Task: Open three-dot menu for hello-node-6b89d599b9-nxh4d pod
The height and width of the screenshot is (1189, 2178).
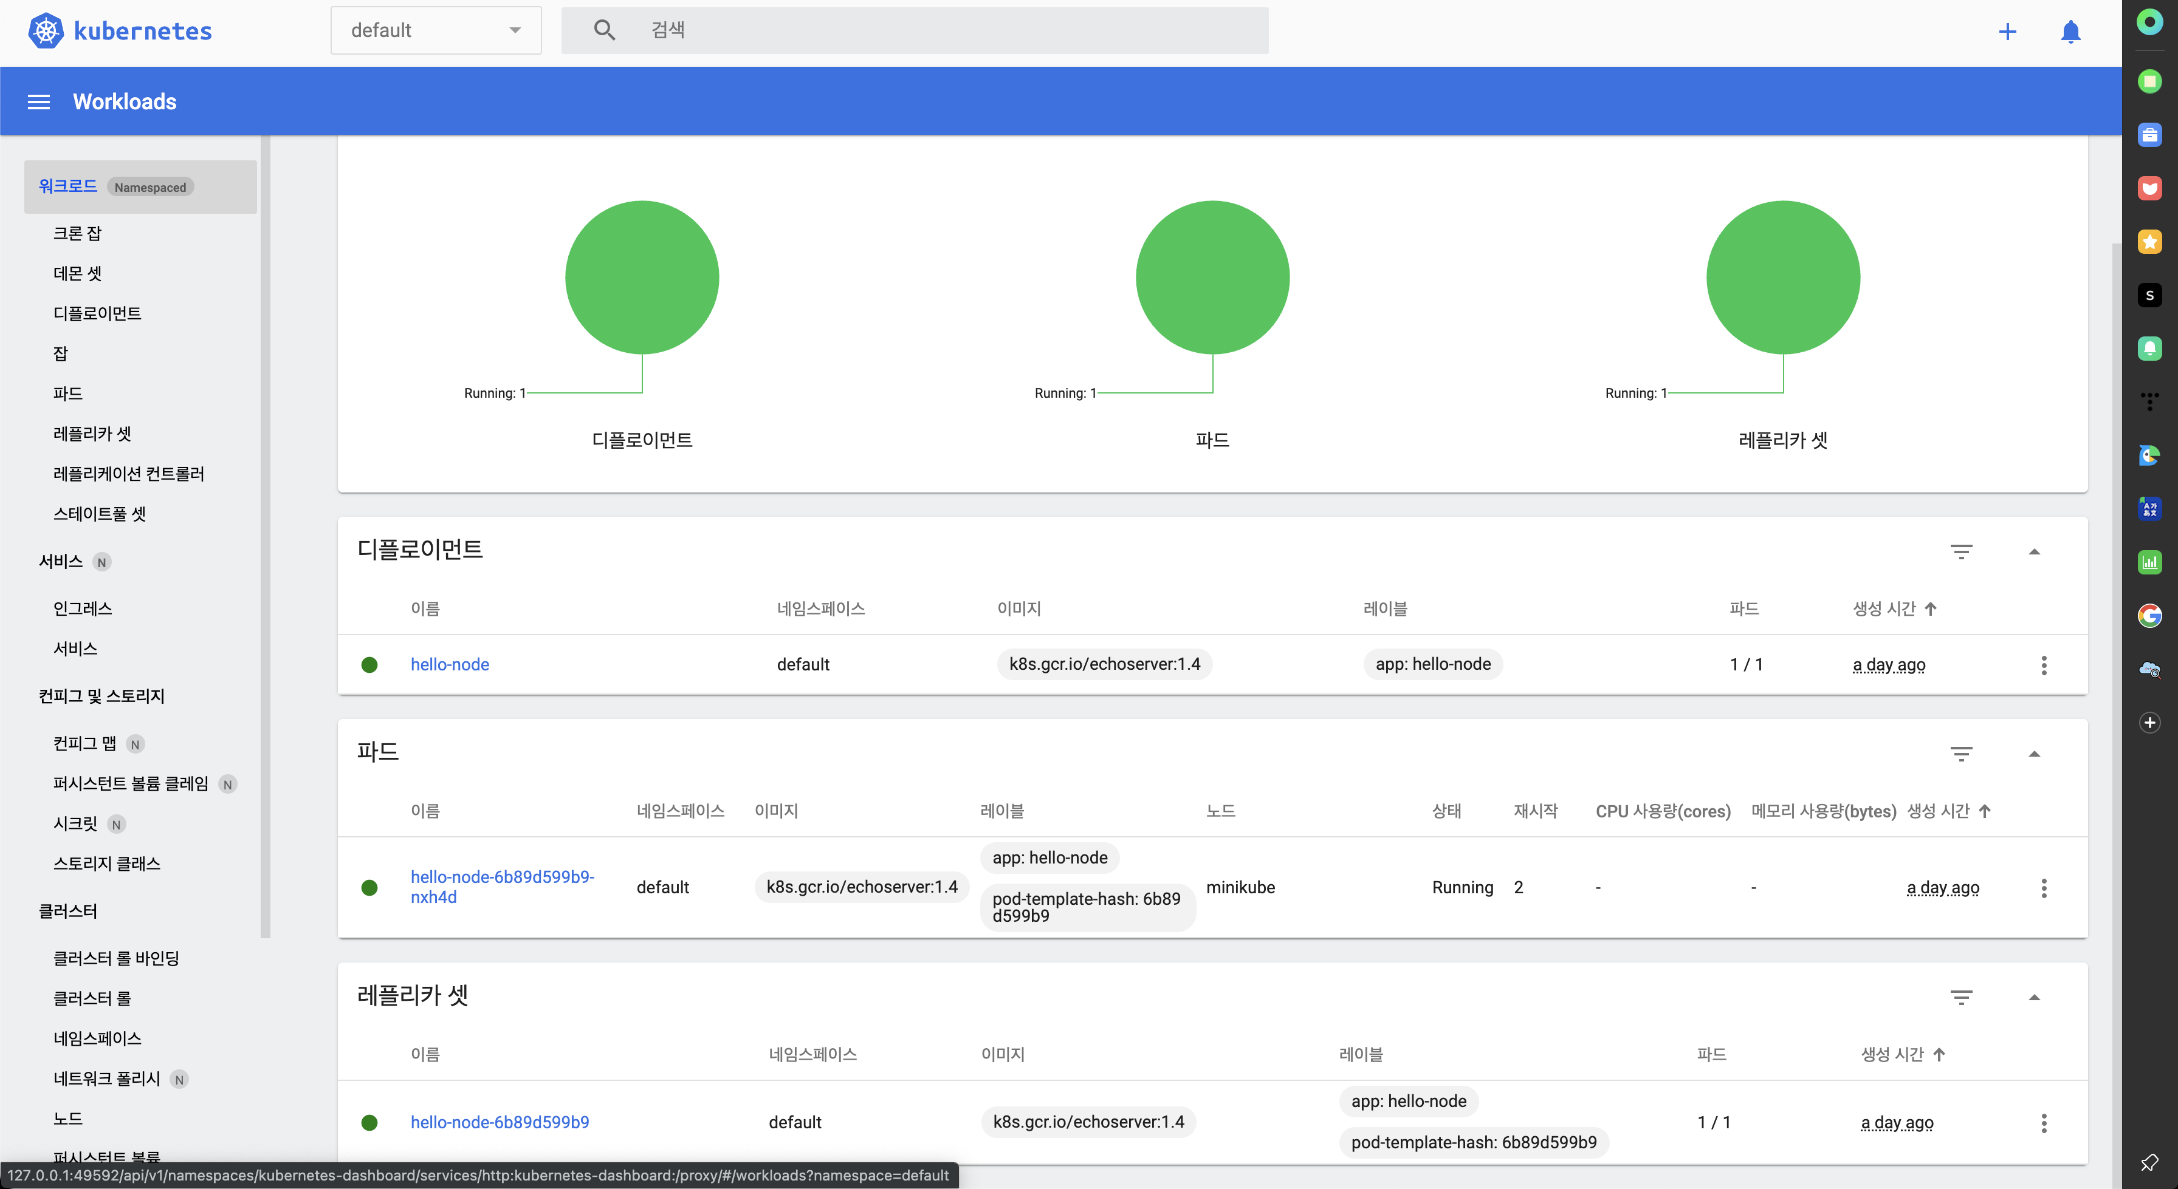Action: 2044,887
